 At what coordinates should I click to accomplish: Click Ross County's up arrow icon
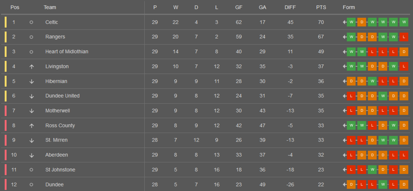pos(31,125)
